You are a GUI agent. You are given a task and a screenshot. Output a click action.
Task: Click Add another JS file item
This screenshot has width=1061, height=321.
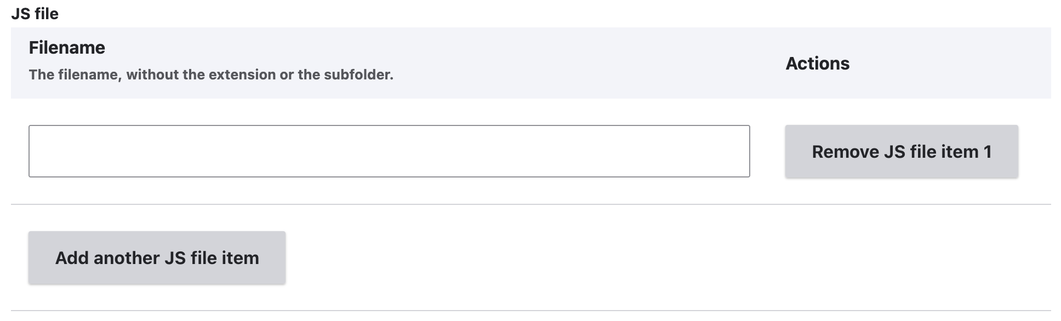pos(157,257)
